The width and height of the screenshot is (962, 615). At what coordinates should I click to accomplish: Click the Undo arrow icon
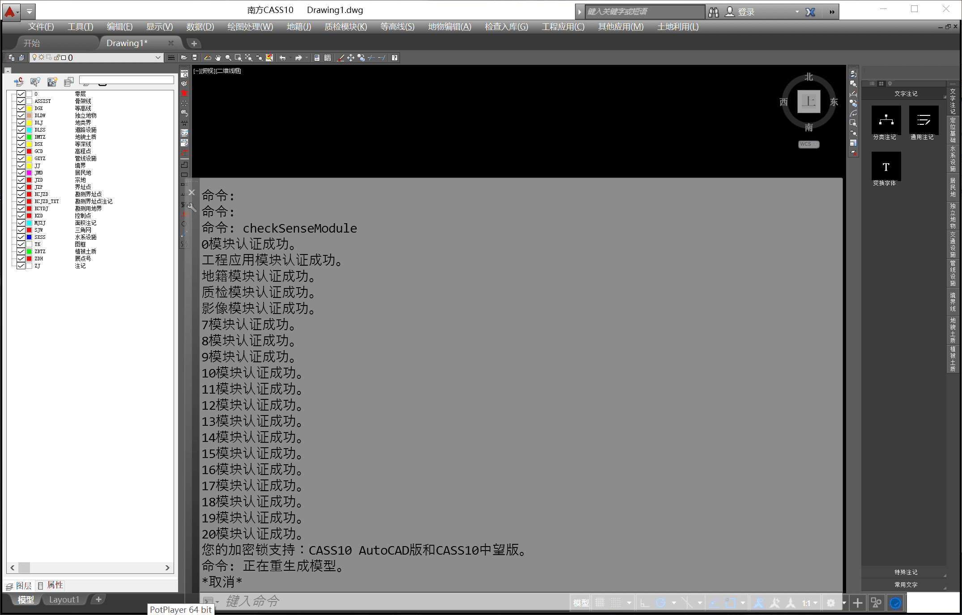pos(282,58)
